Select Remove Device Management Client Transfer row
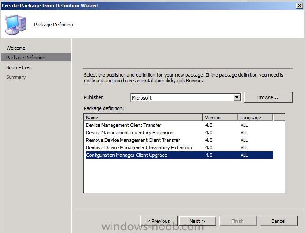The width and height of the screenshot is (305, 233). click(x=179, y=140)
